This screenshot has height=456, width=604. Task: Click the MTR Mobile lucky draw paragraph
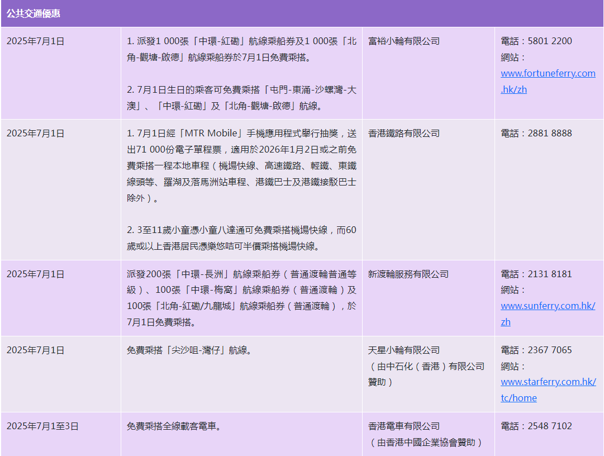pos(241,166)
